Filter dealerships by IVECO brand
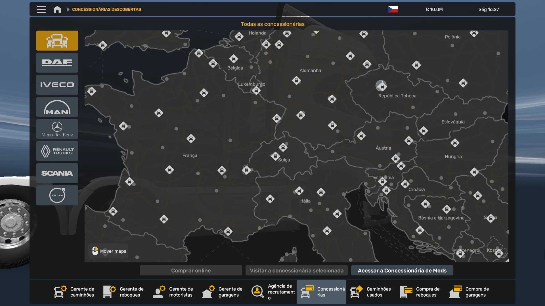The image size is (545, 306). pyautogui.click(x=57, y=85)
